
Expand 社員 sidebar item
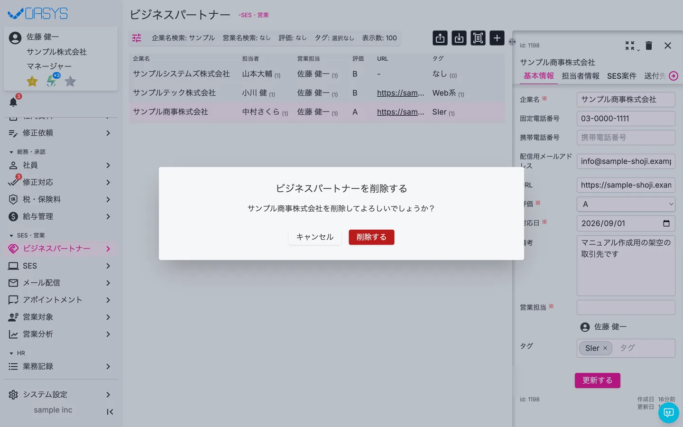click(x=61, y=166)
